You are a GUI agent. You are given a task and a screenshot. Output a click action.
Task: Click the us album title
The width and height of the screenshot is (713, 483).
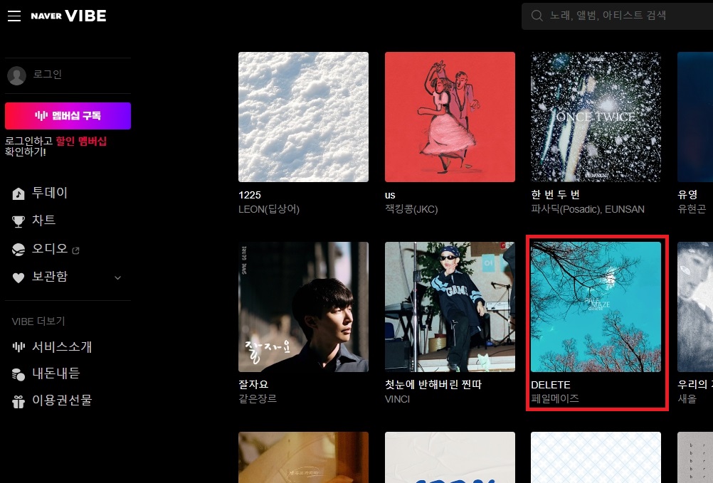point(390,196)
